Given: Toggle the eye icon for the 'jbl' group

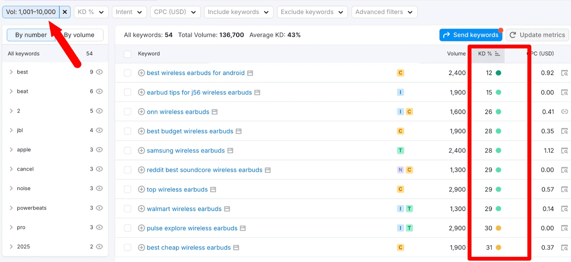Looking at the screenshot, I should (100, 130).
